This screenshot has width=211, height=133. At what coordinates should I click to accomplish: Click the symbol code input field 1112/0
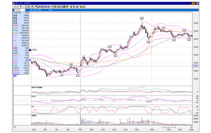coord(19,10)
